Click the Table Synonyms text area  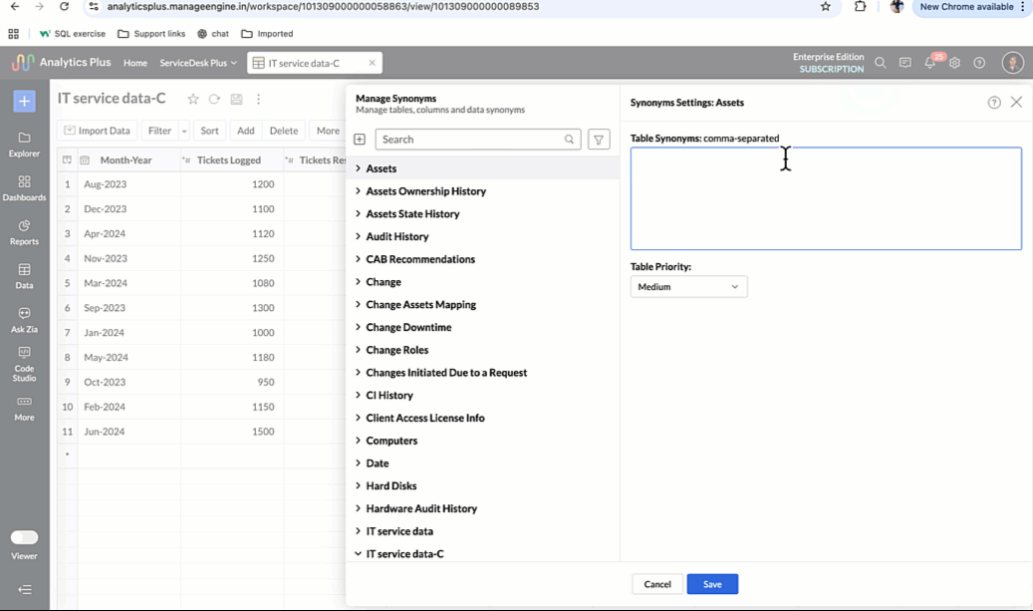pos(826,198)
